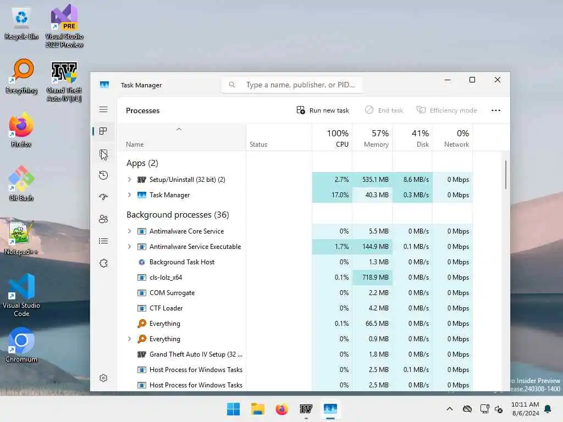Viewport: 563px width, 422px height.
Task: Open the Windows Start menu
Action: (x=233, y=409)
